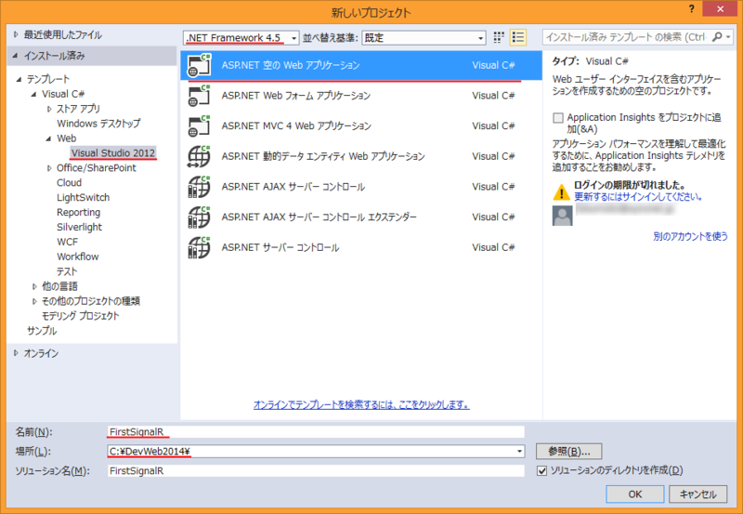743x514 pixels.
Task: Click the 参照(B)... browse button
Action: click(569, 452)
